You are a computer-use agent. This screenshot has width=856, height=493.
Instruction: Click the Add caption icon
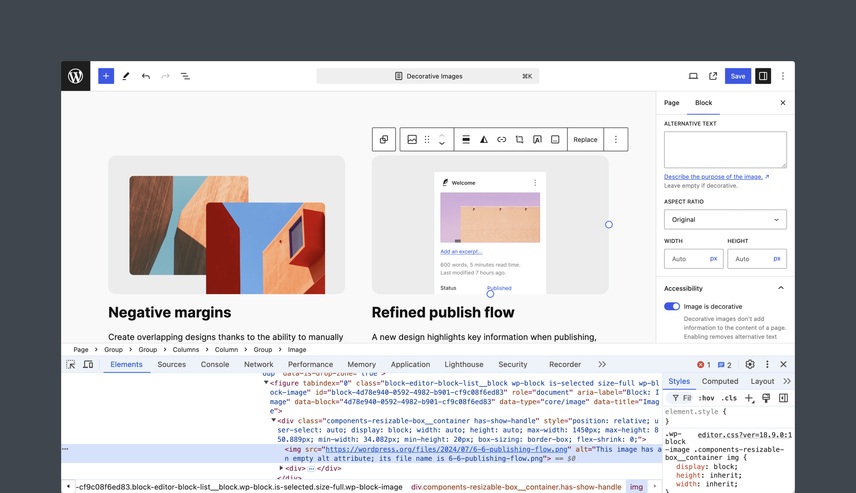(x=555, y=139)
